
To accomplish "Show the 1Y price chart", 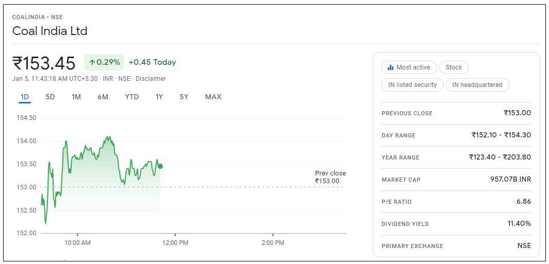I will point(159,97).
